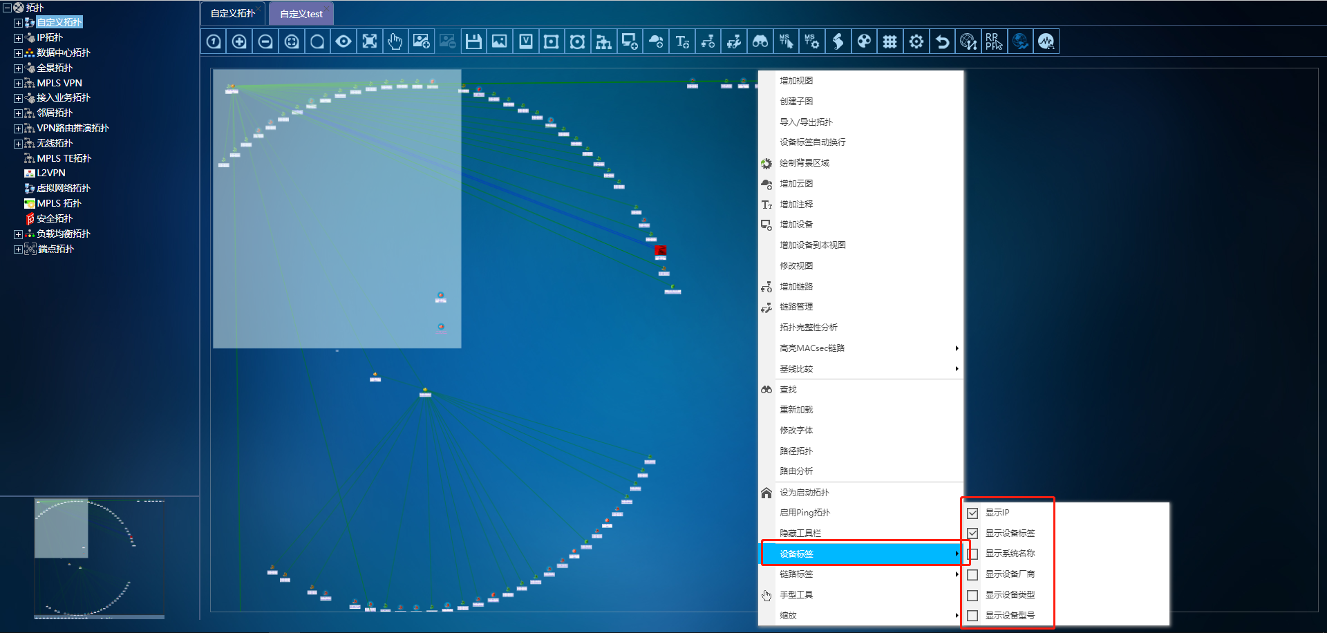Click the add text annotation toolbar icon
This screenshot has height=633, width=1327.
[682, 41]
